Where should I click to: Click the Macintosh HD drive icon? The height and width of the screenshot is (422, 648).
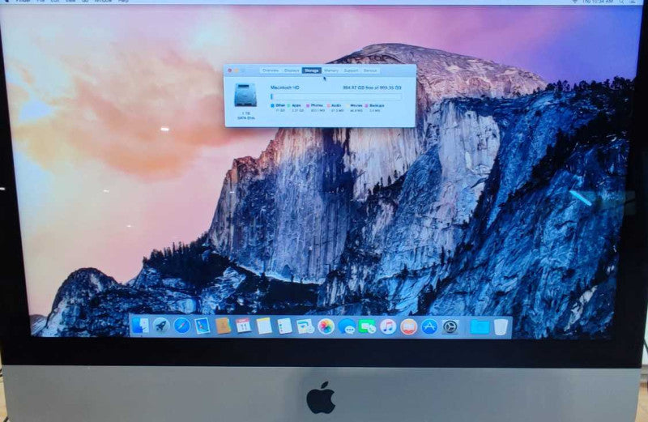[x=245, y=96]
